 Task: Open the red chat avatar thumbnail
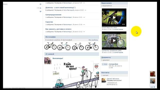(152, 74)
